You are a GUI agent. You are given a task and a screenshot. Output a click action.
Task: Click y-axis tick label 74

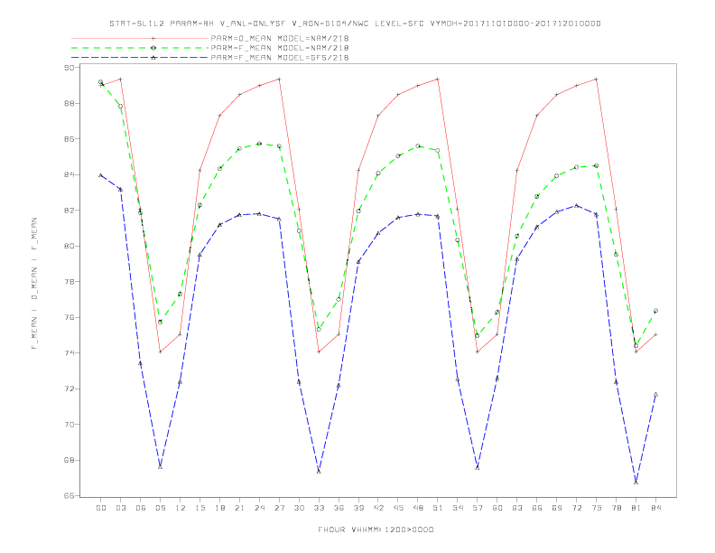70,352
